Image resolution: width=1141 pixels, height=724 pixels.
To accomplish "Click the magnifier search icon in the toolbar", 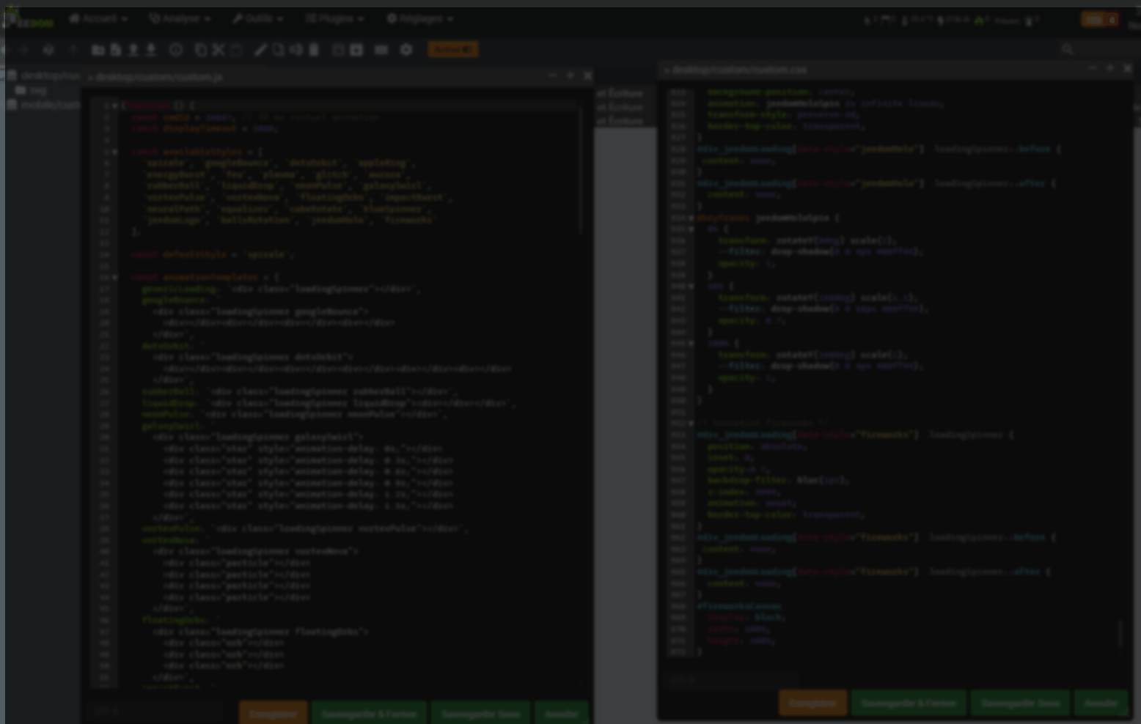I will coord(1068,49).
